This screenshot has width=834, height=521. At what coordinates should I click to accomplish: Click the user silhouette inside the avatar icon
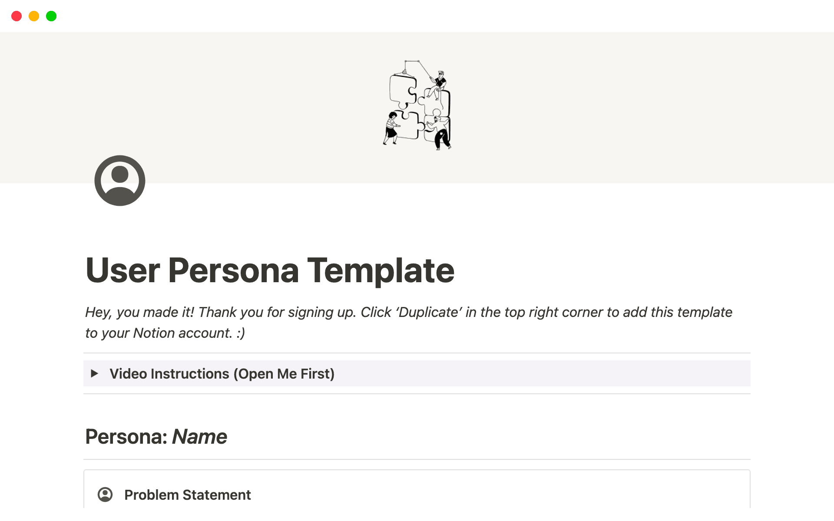pyautogui.click(x=119, y=182)
